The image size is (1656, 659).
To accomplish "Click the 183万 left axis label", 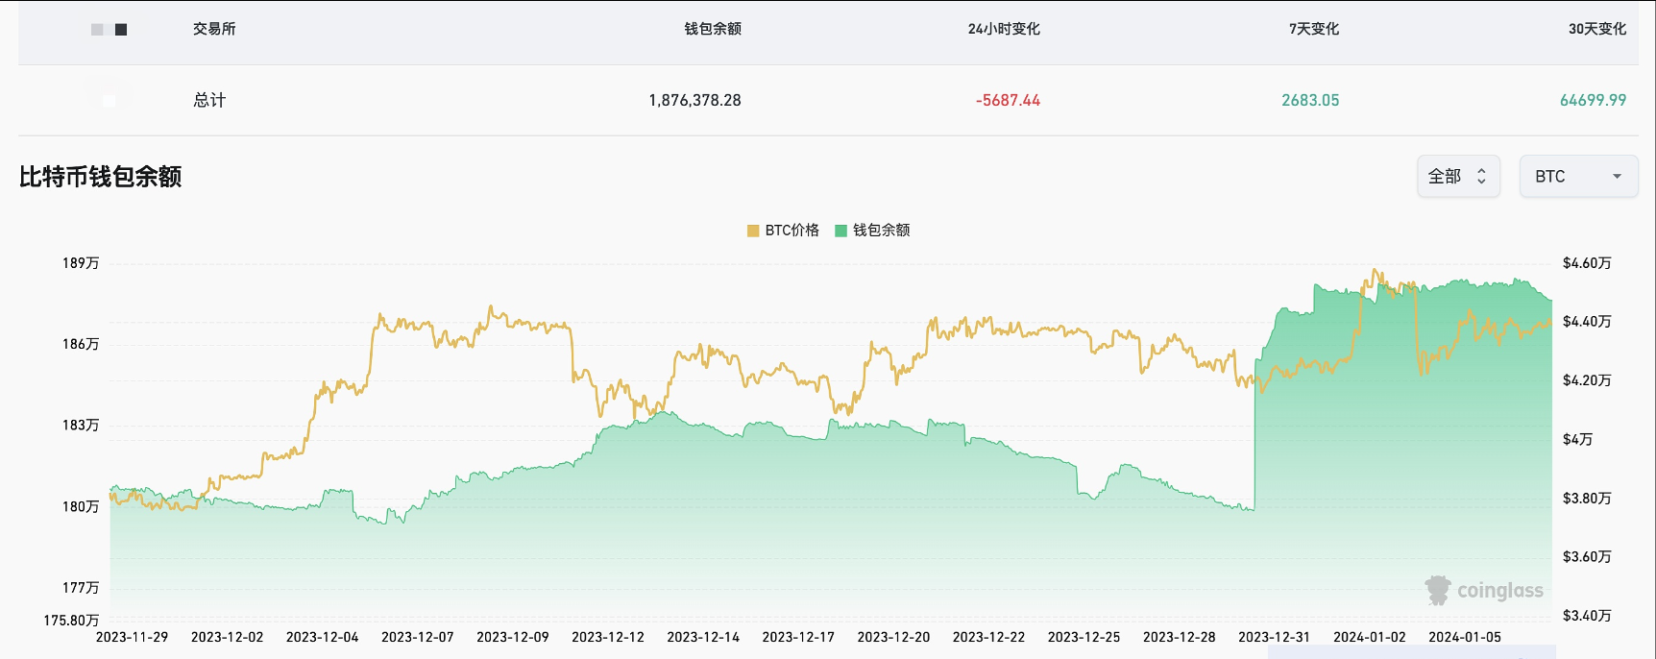I will click(81, 425).
